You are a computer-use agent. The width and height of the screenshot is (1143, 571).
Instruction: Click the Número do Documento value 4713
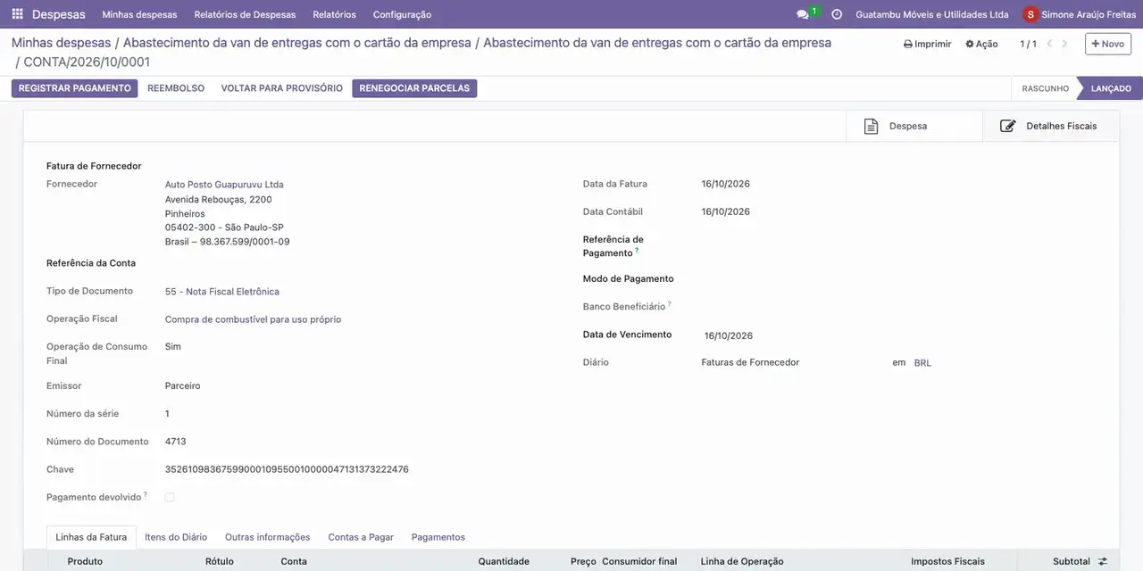[175, 442]
